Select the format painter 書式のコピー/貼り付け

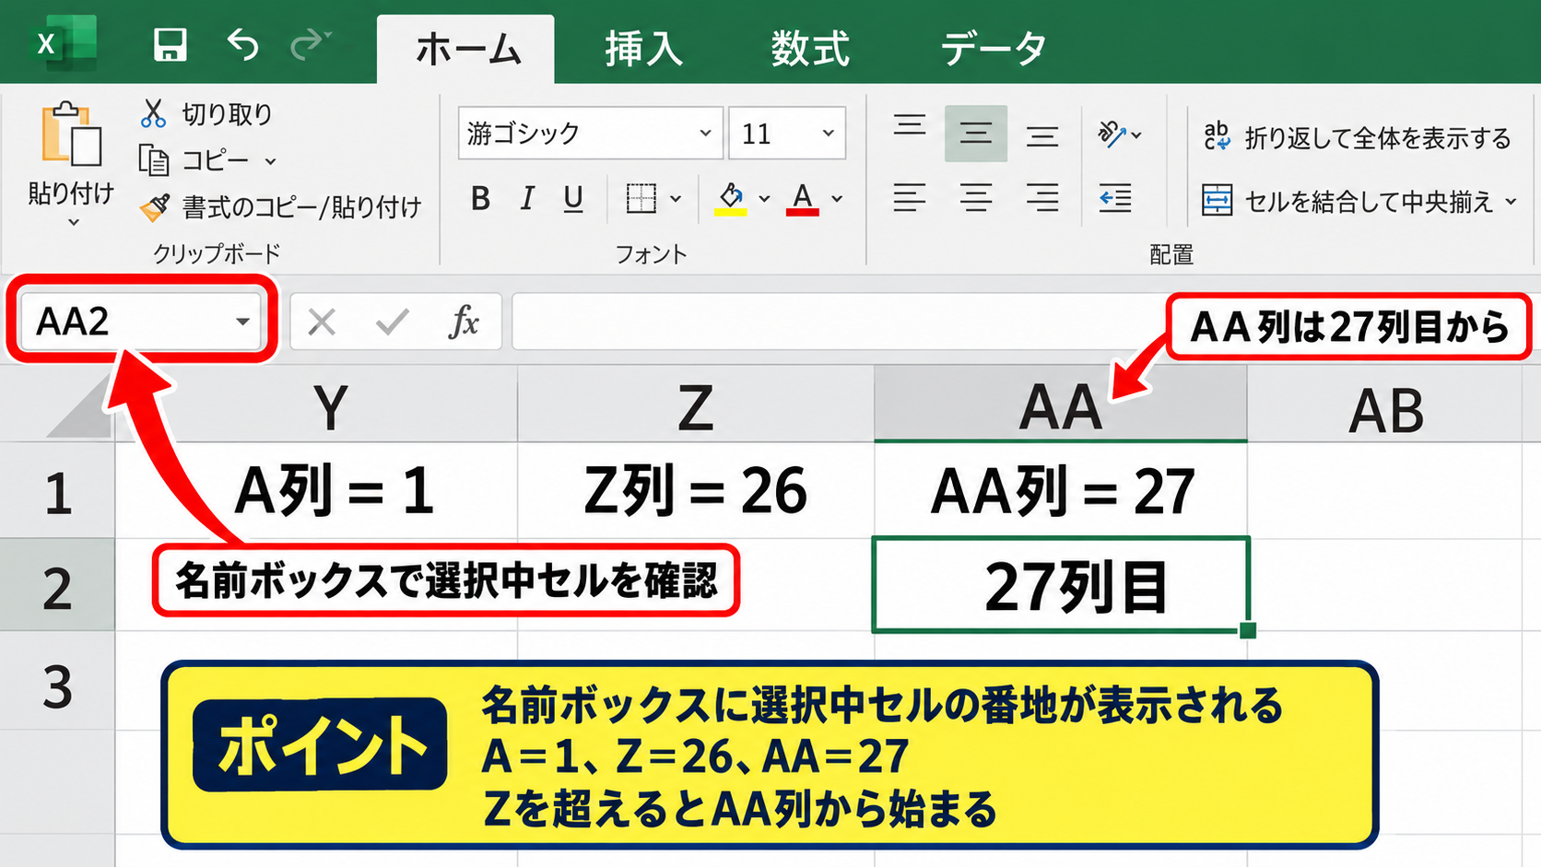(281, 206)
